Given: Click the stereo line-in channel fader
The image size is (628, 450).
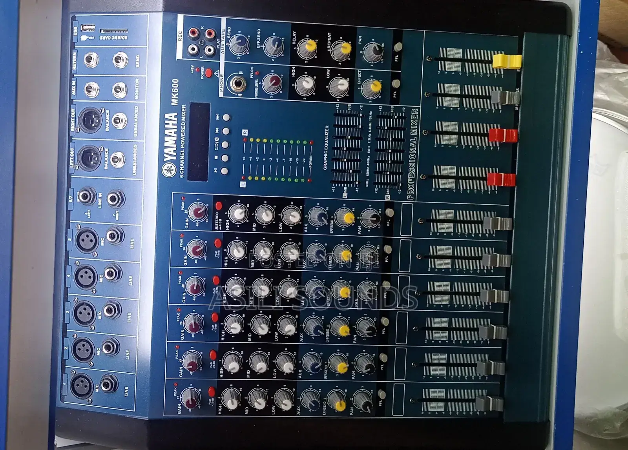Looking at the screenshot, I should (x=498, y=224).
